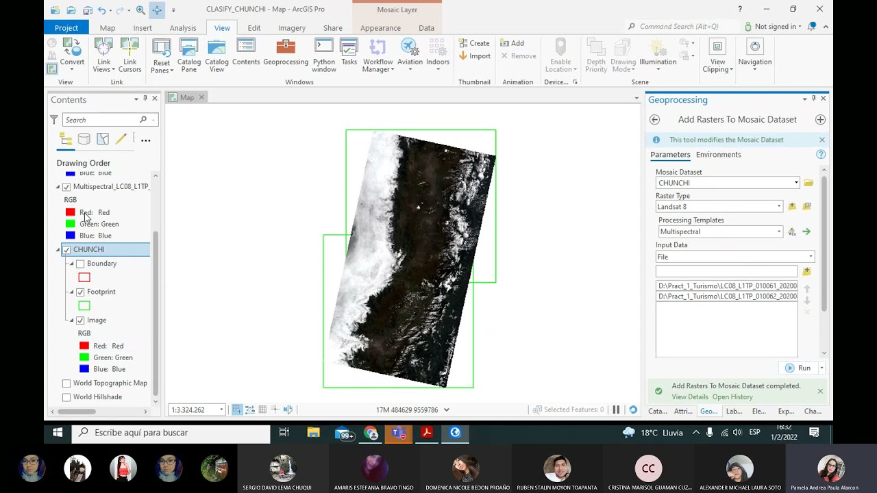Viewport: 877px width, 493px height.
Task: Browse for Mosaic Dataset folder icon
Action: [x=808, y=183]
